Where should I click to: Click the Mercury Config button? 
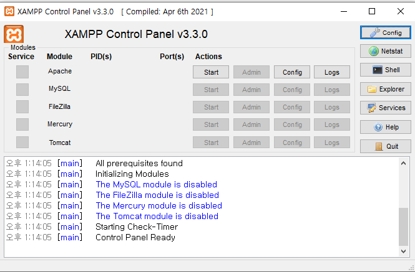click(x=292, y=124)
